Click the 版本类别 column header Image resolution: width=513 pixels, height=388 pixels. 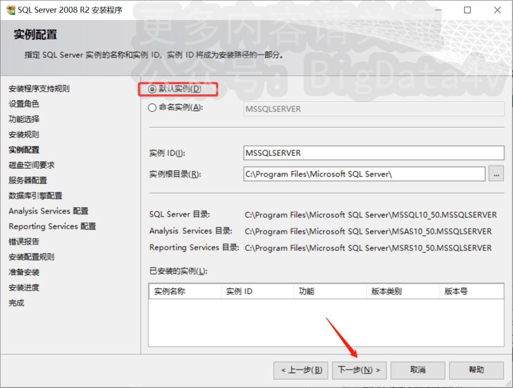(403, 291)
